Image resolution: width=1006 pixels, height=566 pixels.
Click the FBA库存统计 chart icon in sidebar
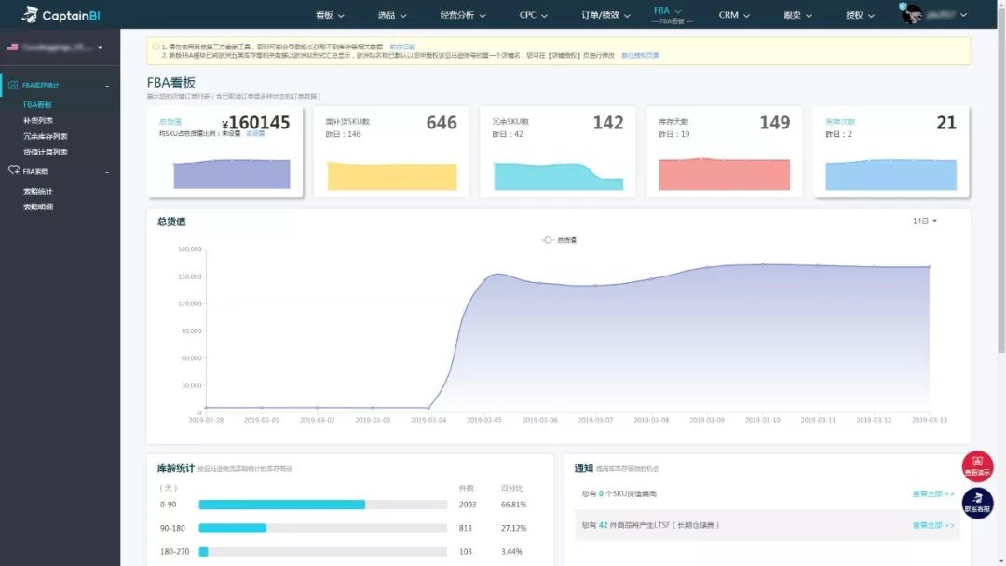(x=13, y=85)
